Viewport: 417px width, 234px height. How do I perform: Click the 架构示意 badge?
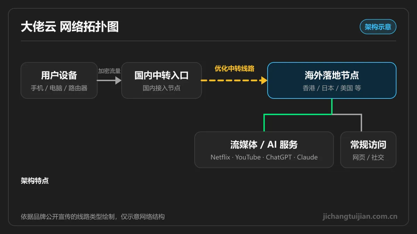tap(378, 27)
